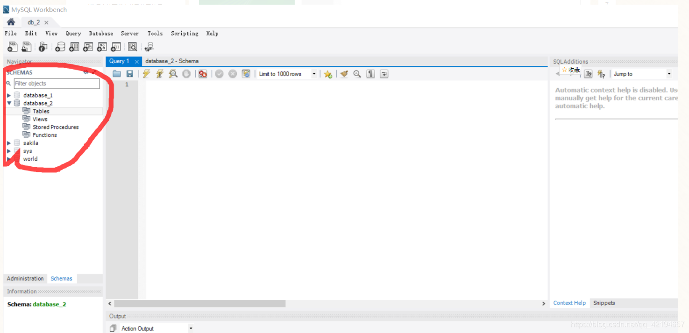
Task: Create a new function toolbar icon
Action: tap(116, 47)
